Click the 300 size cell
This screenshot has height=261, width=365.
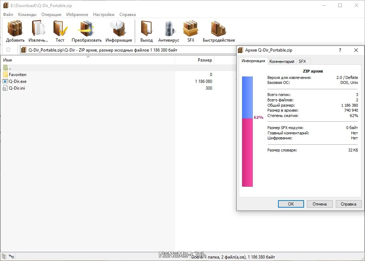tap(209, 88)
